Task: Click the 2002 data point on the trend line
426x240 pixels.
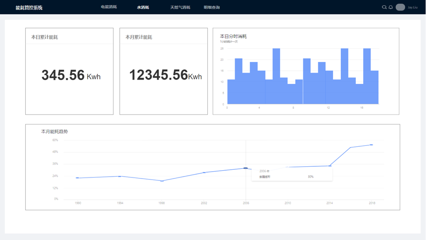Action: click(204, 173)
